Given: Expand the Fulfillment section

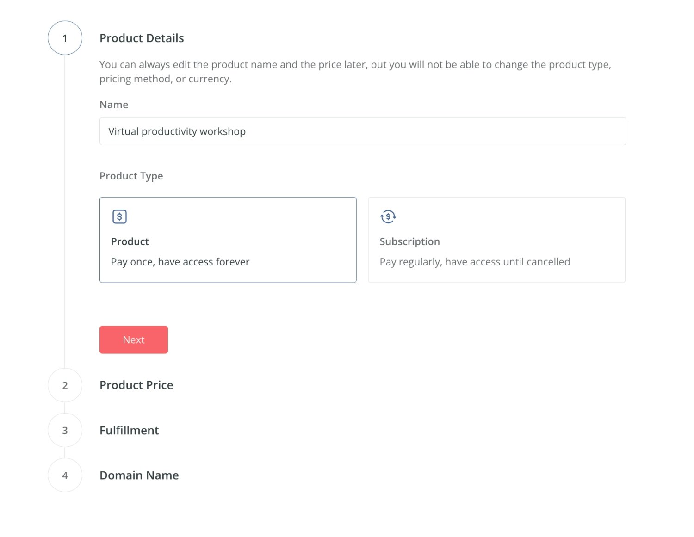Looking at the screenshot, I should [129, 430].
